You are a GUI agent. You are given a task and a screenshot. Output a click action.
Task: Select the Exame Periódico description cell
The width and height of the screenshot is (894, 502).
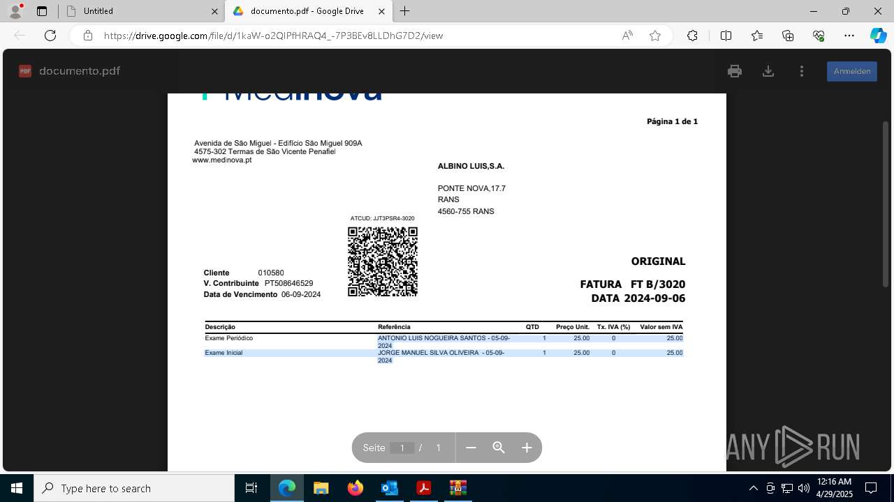point(229,338)
